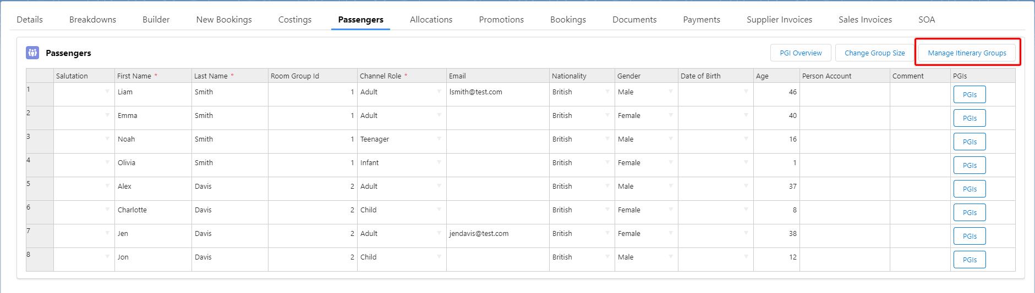Select the Supplier Invoices tab
1035x293 pixels.
point(779,20)
